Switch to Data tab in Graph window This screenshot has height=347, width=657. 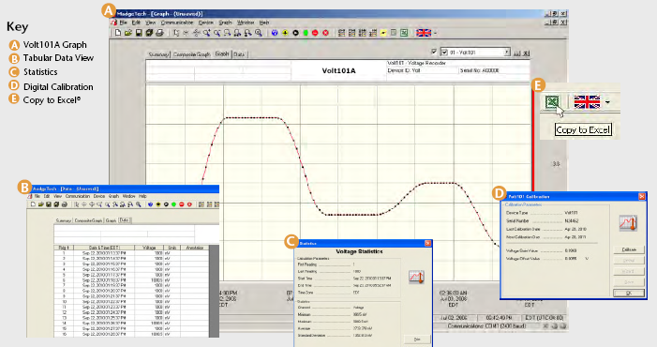pos(239,54)
